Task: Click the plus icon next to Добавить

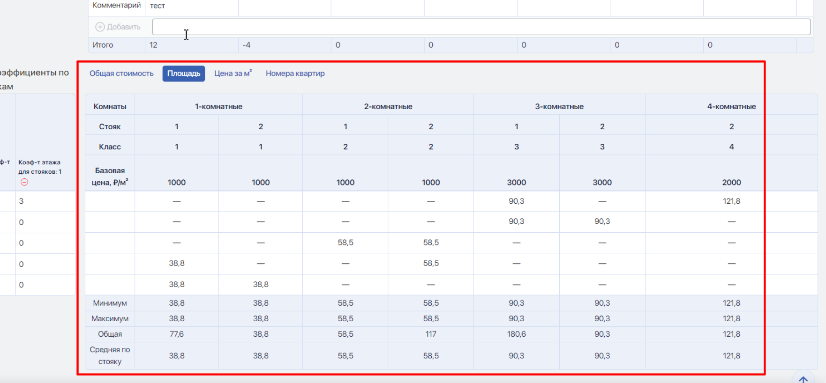Action: [100, 27]
